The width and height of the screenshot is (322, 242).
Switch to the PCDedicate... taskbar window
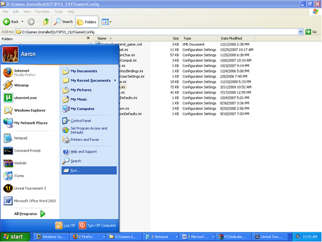pyautogui.click(x=234, y=237)
